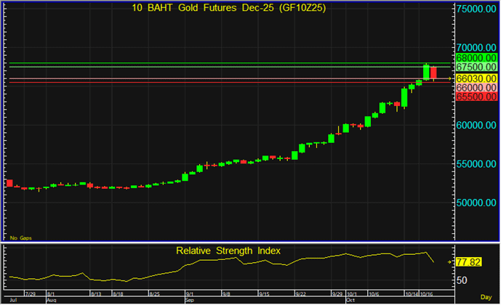501x305 pixels.
Task: Click the yellow 66030.00 last price label
Action: click(476, 78)
